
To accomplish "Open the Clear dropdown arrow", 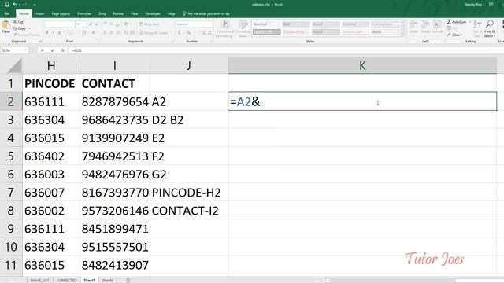I will [x=462, y=35].
